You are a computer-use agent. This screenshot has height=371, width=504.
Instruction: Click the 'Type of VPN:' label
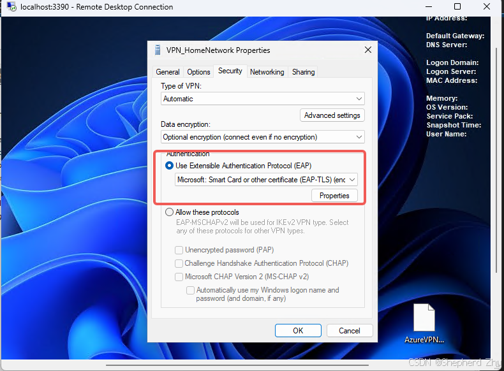pos(181,86)
